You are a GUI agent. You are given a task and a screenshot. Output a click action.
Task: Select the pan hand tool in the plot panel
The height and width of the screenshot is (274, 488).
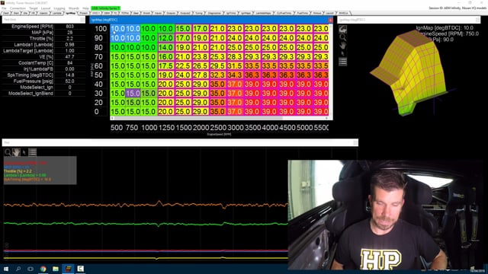(16, 152)
